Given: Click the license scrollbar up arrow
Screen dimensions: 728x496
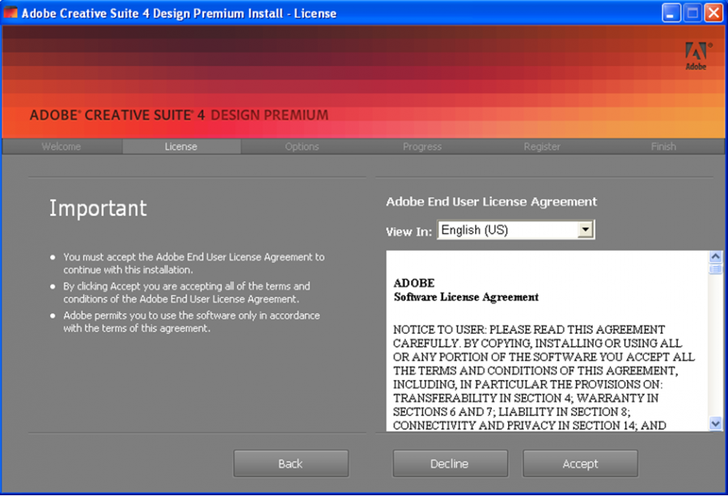Looking at the screenshot, I should (715, 256).
